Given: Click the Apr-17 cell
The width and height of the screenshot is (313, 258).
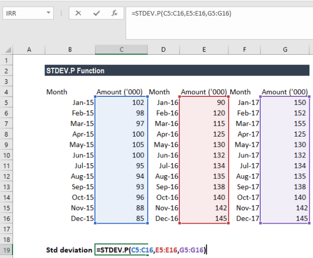Looking at the screenshot, I should [245, 134].
